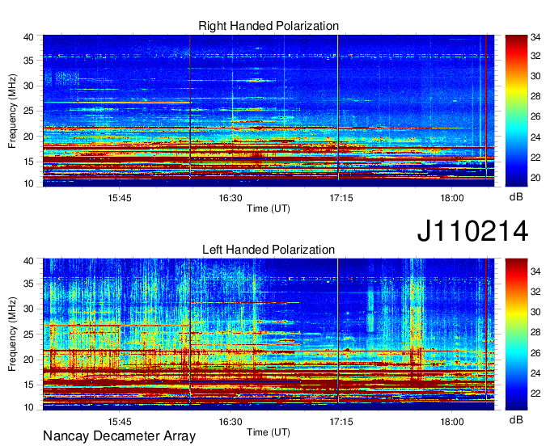Click the 16:30 tick label under bottom plot
This screenshot has height=446, width=550.
click(231, 422)
